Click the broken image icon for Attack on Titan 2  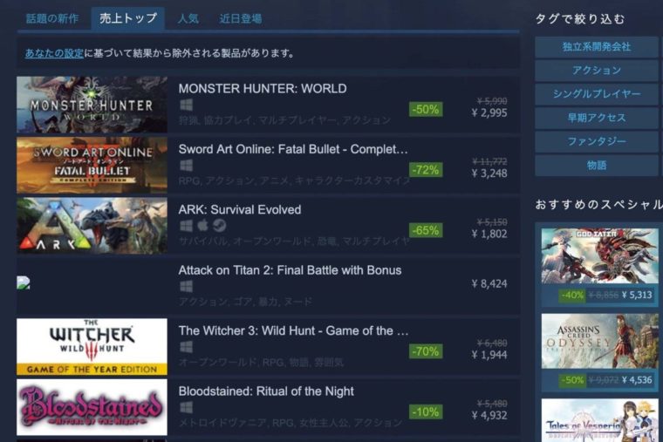tap(24, 282)
